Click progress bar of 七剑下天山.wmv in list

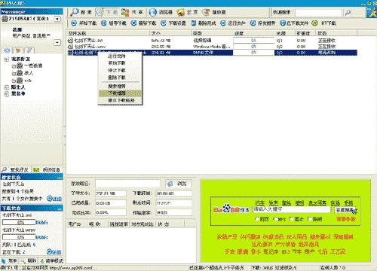(253, 47)
